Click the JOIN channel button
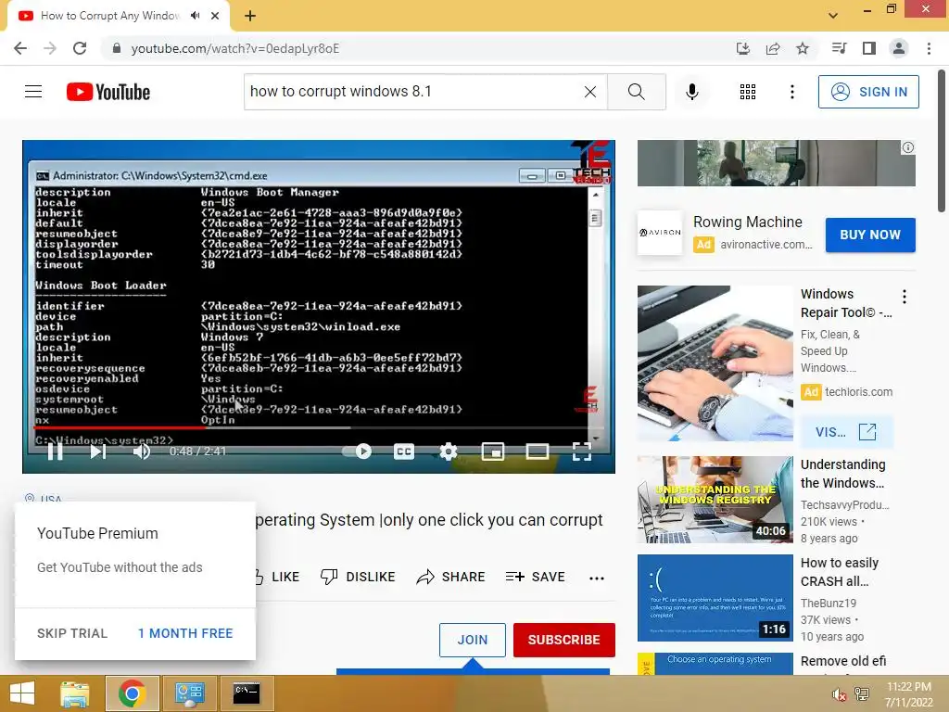This screenshot has width=949, height=712. click(x=473, y=640)
